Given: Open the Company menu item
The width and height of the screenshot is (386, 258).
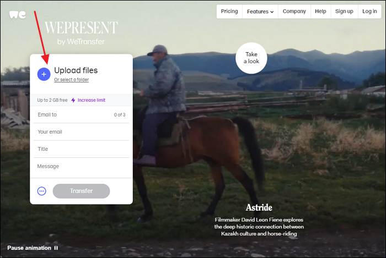Looking at the screenshot, I should [294, 12].
